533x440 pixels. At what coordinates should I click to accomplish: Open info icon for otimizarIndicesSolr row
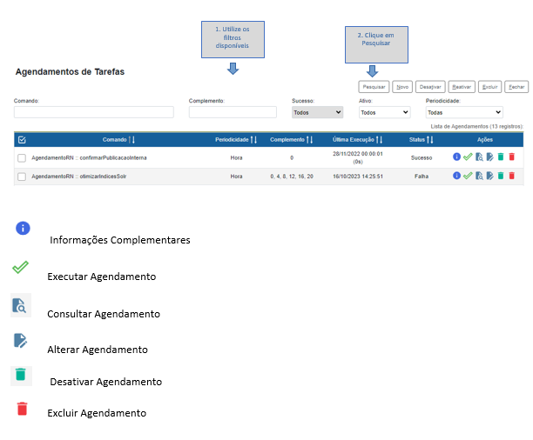coord(456,176)
